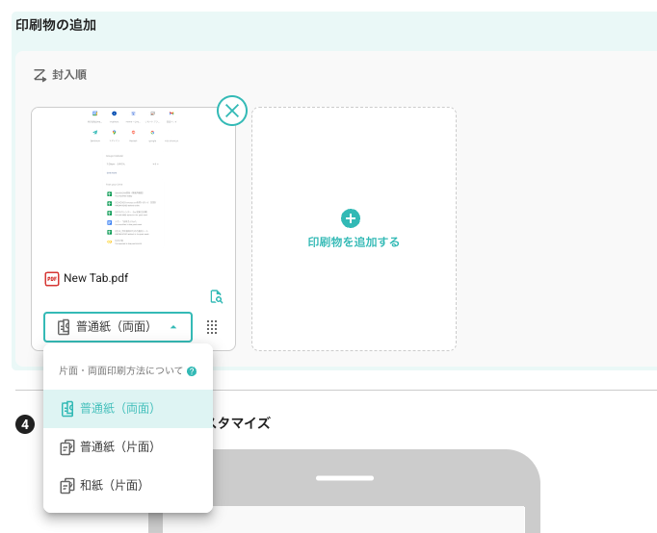
Task: Click 印刷物を追加する text
Action: coord(354,242)
